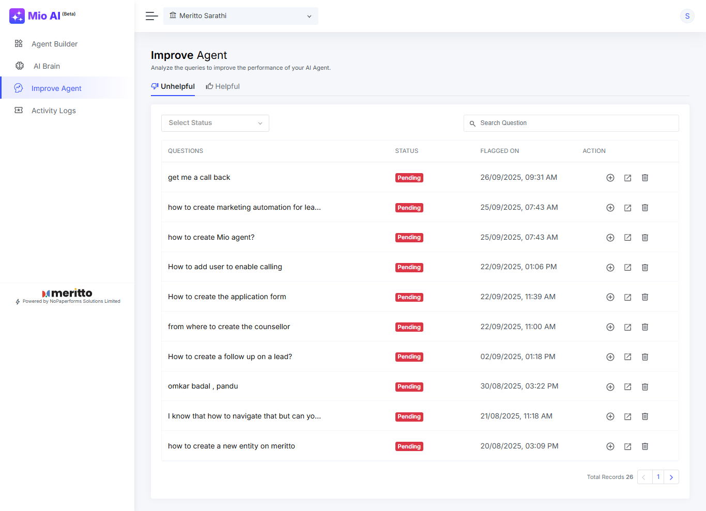Open the Meritto Sarathi agent dropdown
The height and width of the screenshot is (511, 706).
[x=241, y=16]
